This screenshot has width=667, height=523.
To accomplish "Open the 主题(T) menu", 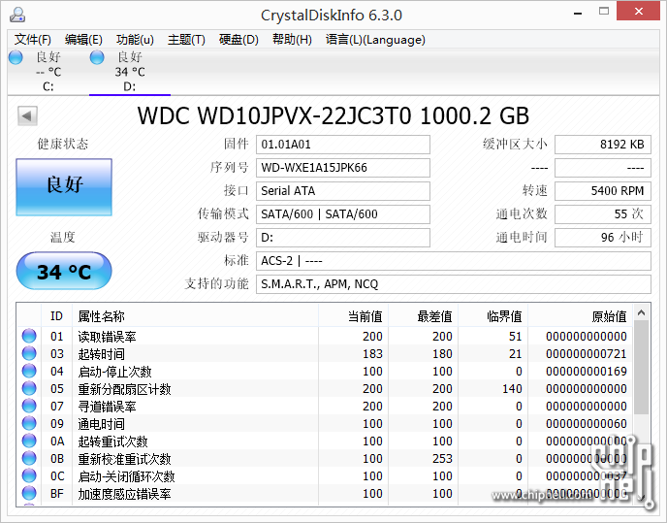I will [186, 40].
